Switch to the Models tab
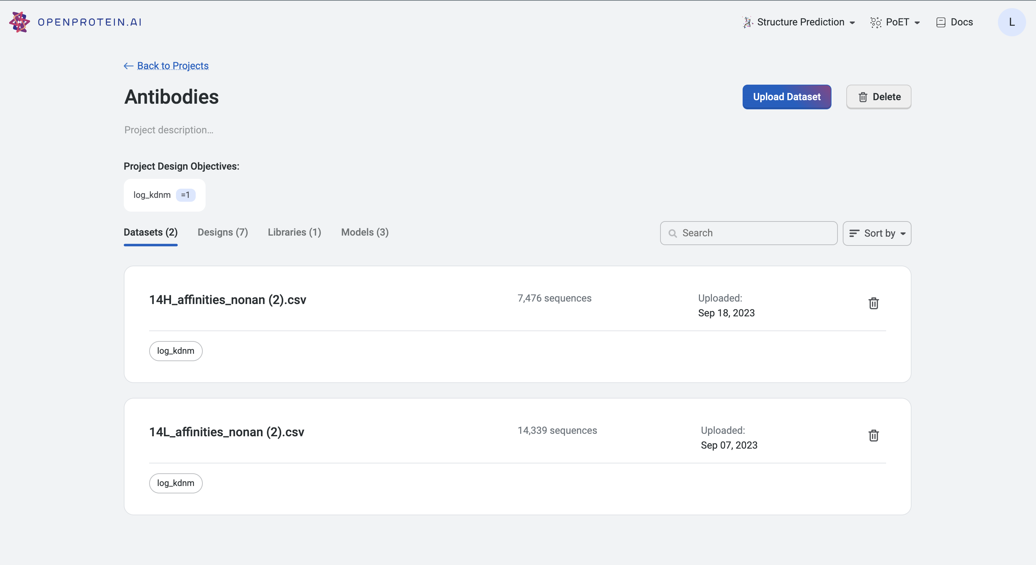 364,232
